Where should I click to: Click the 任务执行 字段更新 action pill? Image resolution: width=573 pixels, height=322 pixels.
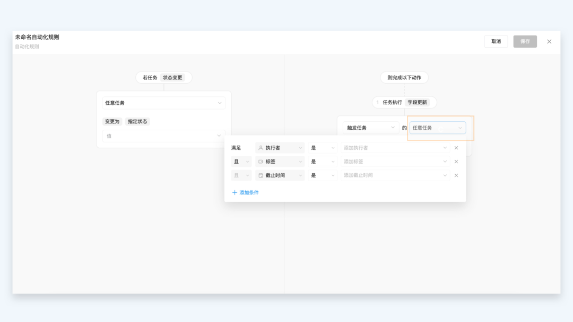point(404,103)
